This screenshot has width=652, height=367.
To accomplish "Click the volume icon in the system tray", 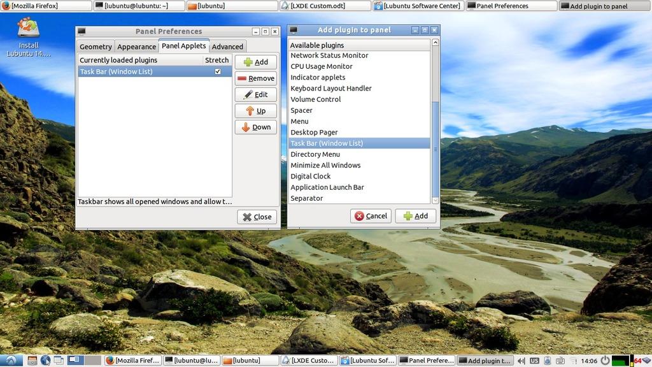I will 521,360.
